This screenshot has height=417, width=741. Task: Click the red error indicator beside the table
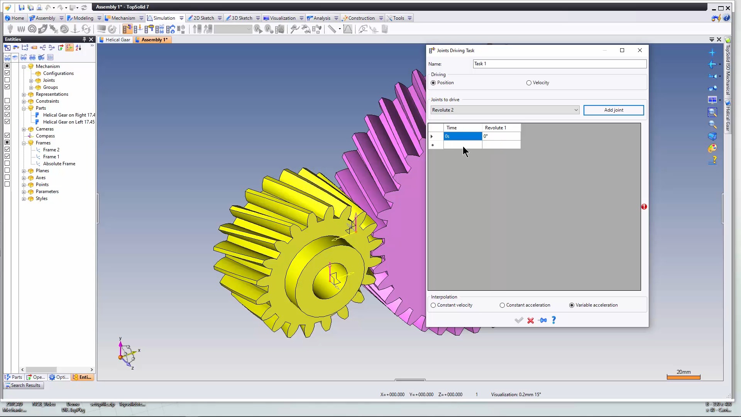tap(644, 207)
